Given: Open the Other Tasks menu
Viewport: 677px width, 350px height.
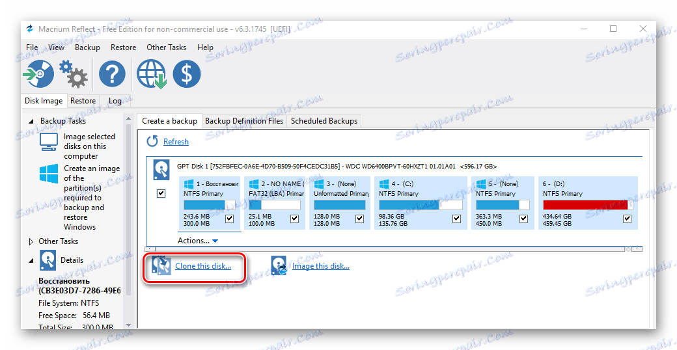Looking at the screenshot, I should 166,47.
